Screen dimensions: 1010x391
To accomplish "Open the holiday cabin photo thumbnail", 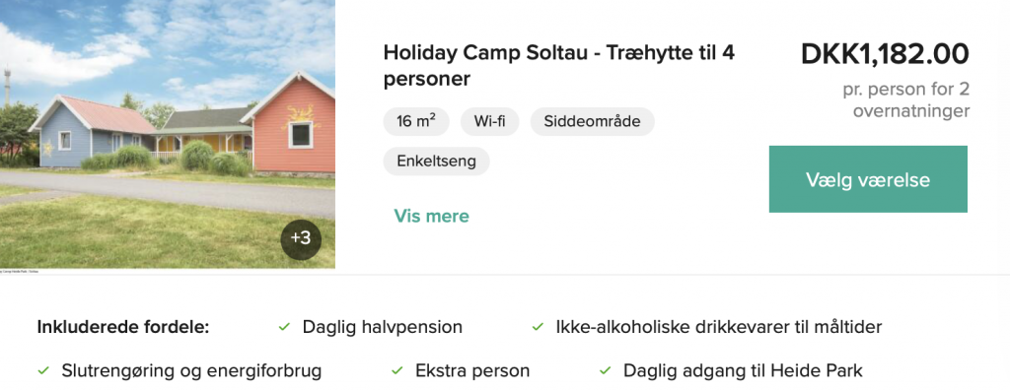I will (168, 134).
